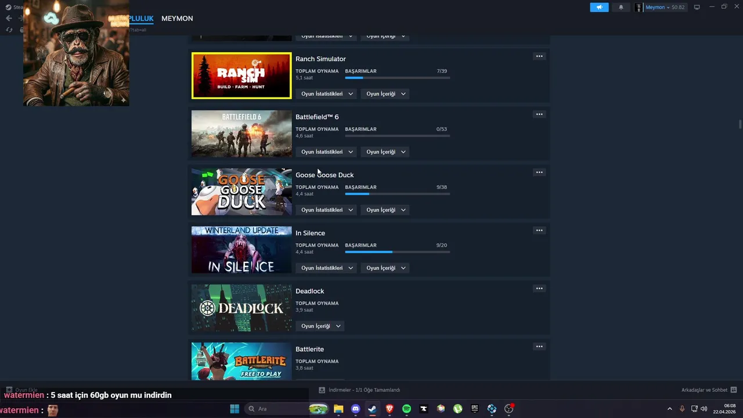Open Goose Goose Duck game thumbnail
743x418 pixels.
coord(241,192)
